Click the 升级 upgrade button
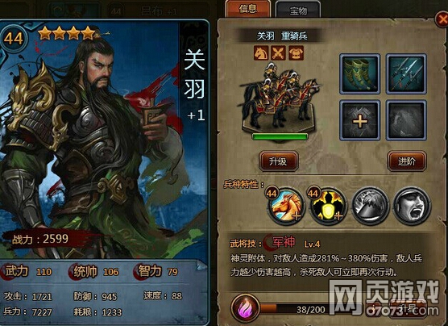Image resolution: width=448 pixels, height=326 pixels. point(278,161)
